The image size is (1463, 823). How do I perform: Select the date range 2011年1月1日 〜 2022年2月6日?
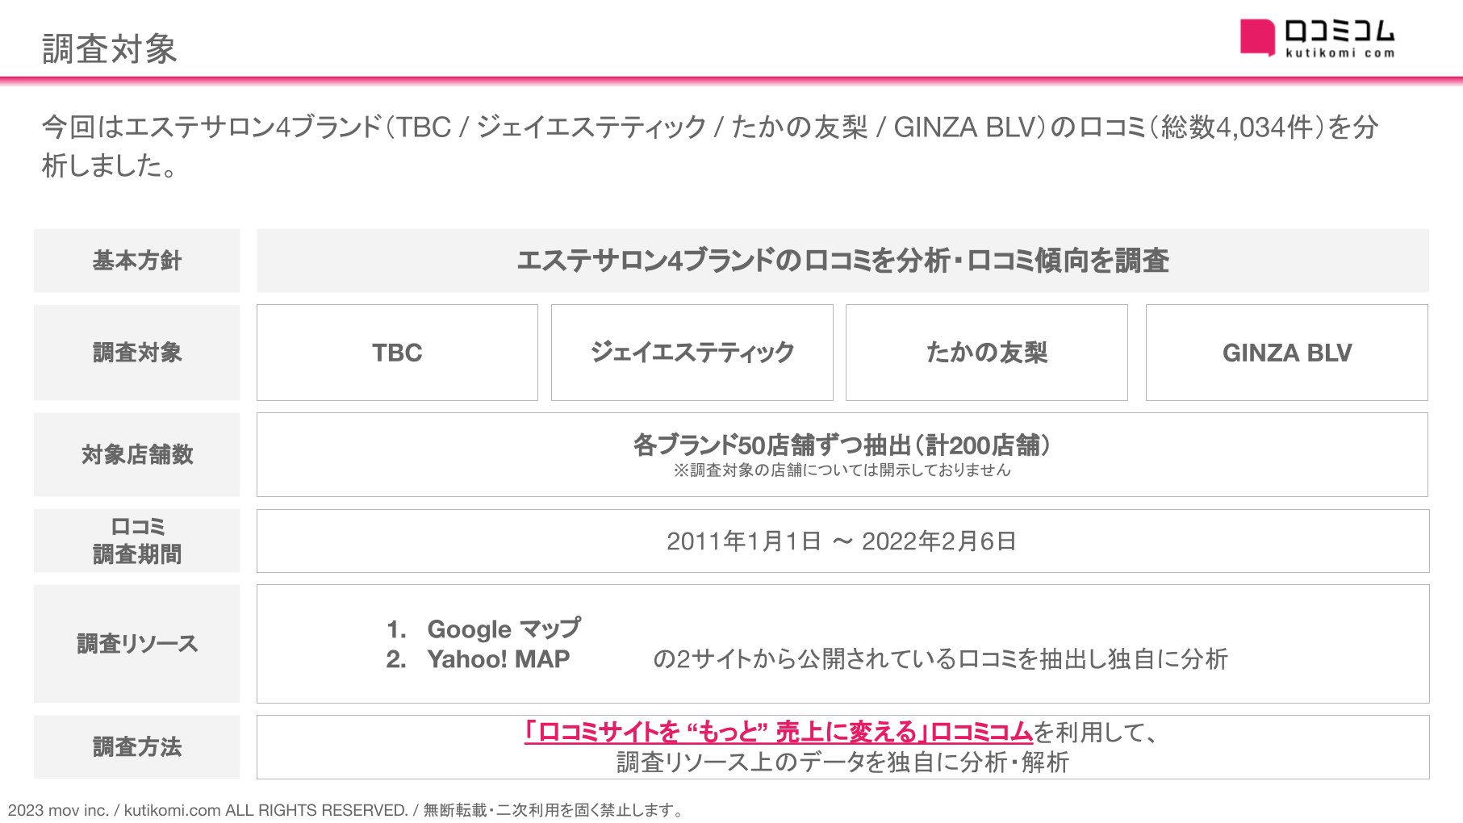[842, 541]
